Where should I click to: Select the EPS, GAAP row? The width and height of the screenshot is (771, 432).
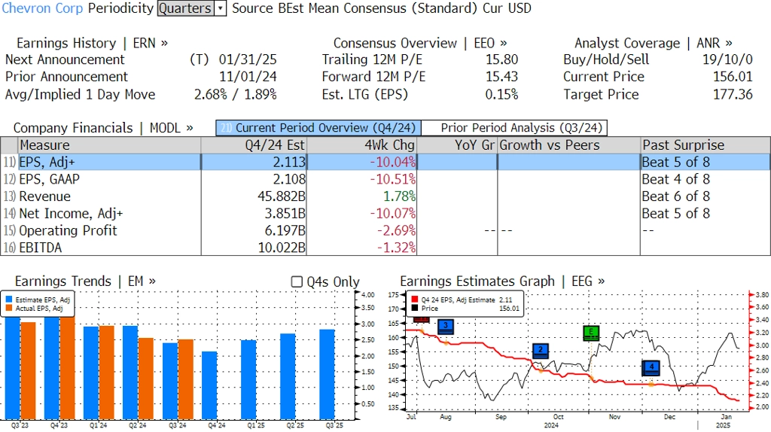click(385, 179)
